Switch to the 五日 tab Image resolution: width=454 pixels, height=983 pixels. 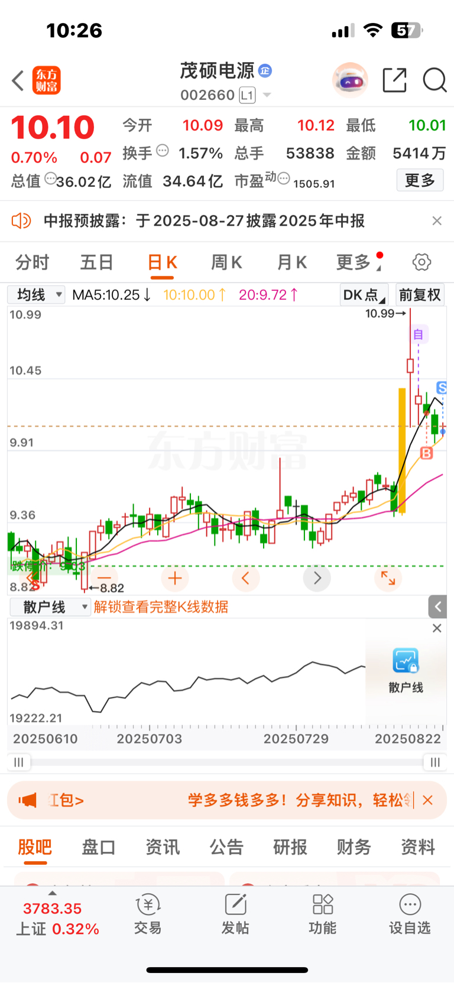[96, 262]
